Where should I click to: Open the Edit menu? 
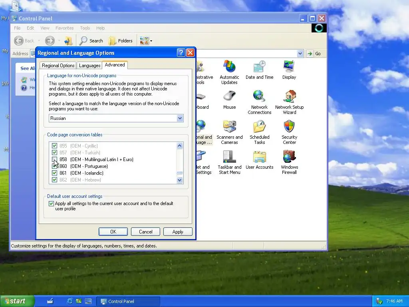(30, 28)
